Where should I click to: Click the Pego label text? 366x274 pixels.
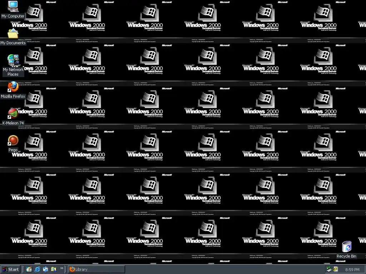pyautogui.click(x=13, y=150)
